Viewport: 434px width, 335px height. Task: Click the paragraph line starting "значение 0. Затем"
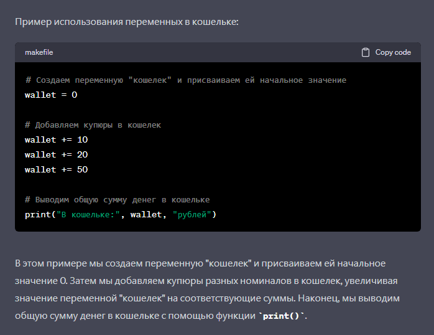click(206, 281)
